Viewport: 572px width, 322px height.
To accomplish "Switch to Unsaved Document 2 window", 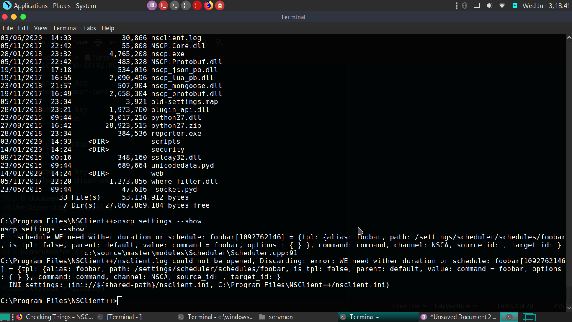I will click(459, 317).
